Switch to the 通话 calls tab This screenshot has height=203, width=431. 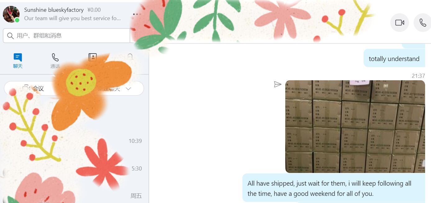click(x=55, y=60)
